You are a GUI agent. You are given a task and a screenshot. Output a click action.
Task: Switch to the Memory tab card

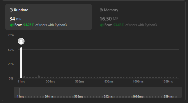[x=128, y=17]
